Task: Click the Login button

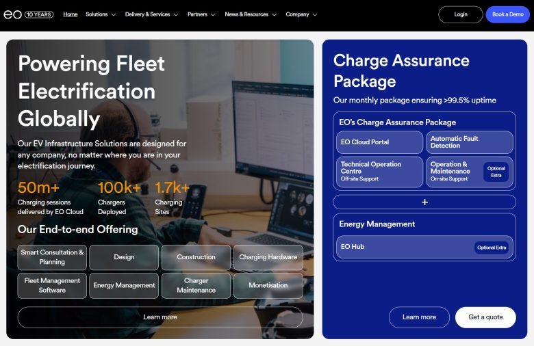Action: pyautogui.click(x=461, y=14)
